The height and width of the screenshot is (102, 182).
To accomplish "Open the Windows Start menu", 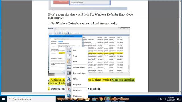I will (3, 99).
